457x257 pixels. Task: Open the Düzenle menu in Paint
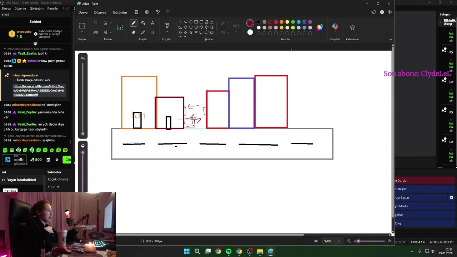point(100,12)
